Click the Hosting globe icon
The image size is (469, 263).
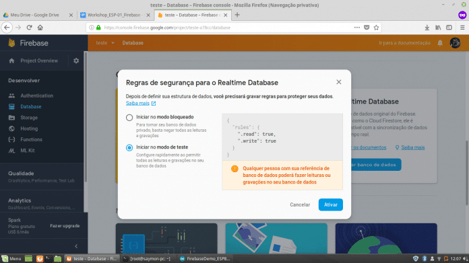point(11,128)
